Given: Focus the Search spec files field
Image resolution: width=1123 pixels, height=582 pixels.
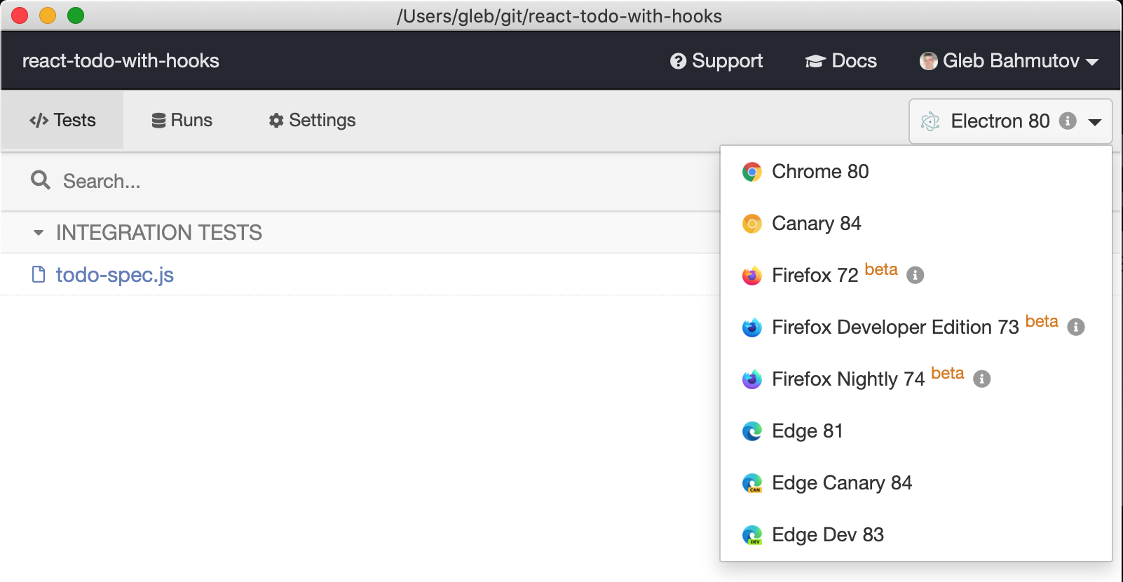Looking at the screenshot, I should coord(361,182).
